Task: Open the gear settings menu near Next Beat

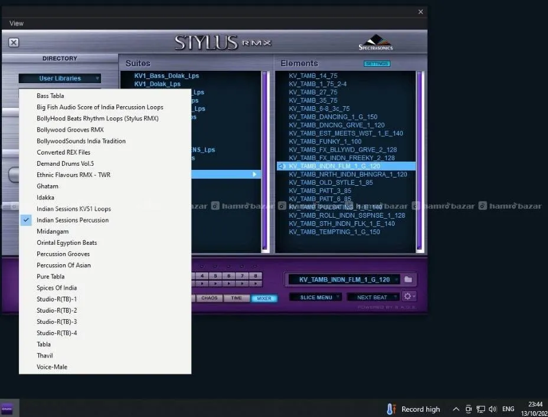Action: tap(409, 297)
